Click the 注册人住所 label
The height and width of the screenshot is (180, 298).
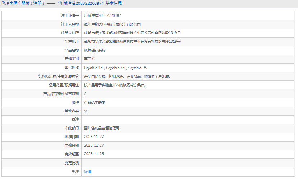(x=70, y=33)
